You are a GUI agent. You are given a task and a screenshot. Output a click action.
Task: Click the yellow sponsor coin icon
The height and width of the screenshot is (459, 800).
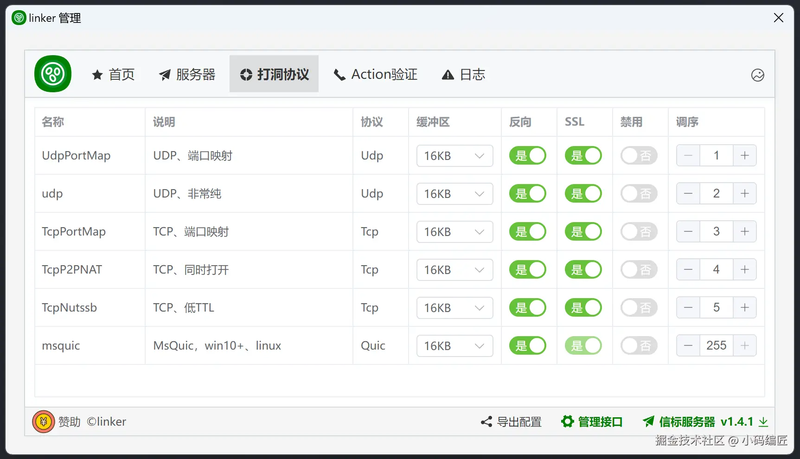coord(44,421)
